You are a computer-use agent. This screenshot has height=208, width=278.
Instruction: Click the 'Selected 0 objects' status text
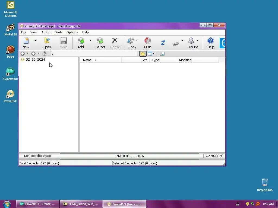pyautogui.click(x=135, y=163)
